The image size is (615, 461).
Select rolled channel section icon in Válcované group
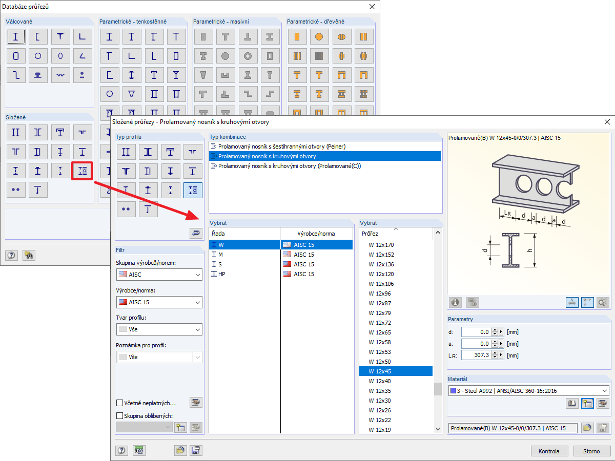point(38,36)
